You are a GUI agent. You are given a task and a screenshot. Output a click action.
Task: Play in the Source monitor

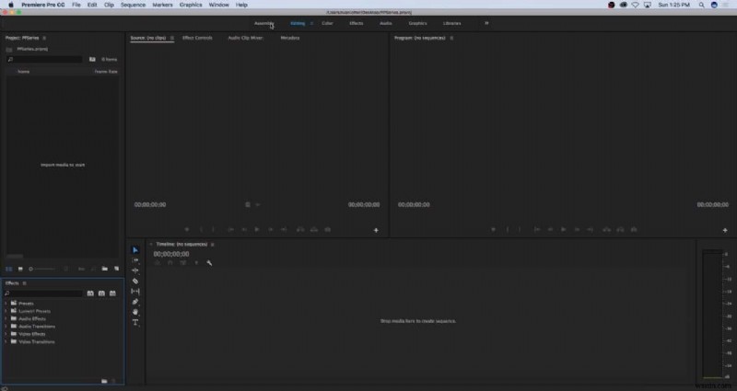pyautogui.click(x=257, y=229)
